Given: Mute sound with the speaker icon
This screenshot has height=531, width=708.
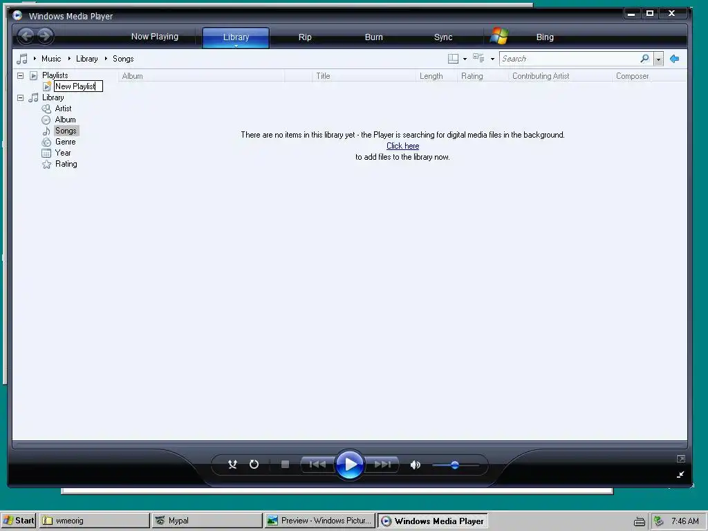Looking at the screenshot, I should pos(416,465).
